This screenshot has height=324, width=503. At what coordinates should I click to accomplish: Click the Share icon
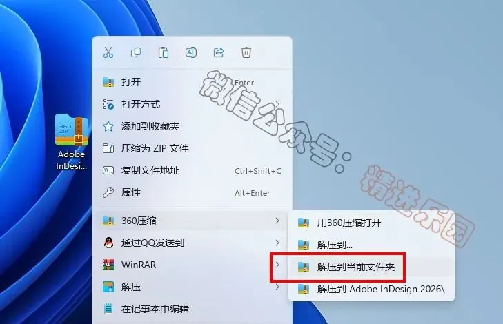pos(219,52)
